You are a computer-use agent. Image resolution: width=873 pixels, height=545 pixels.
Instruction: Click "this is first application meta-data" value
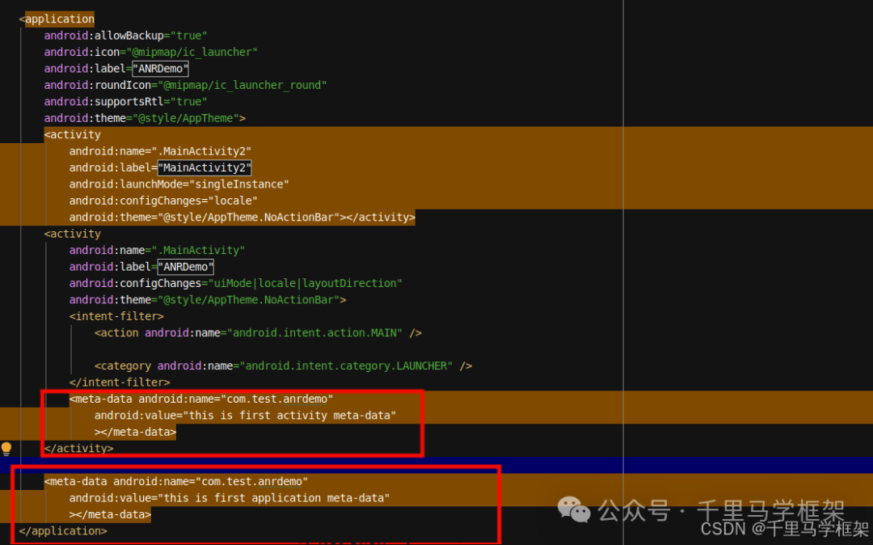point(276,498)
